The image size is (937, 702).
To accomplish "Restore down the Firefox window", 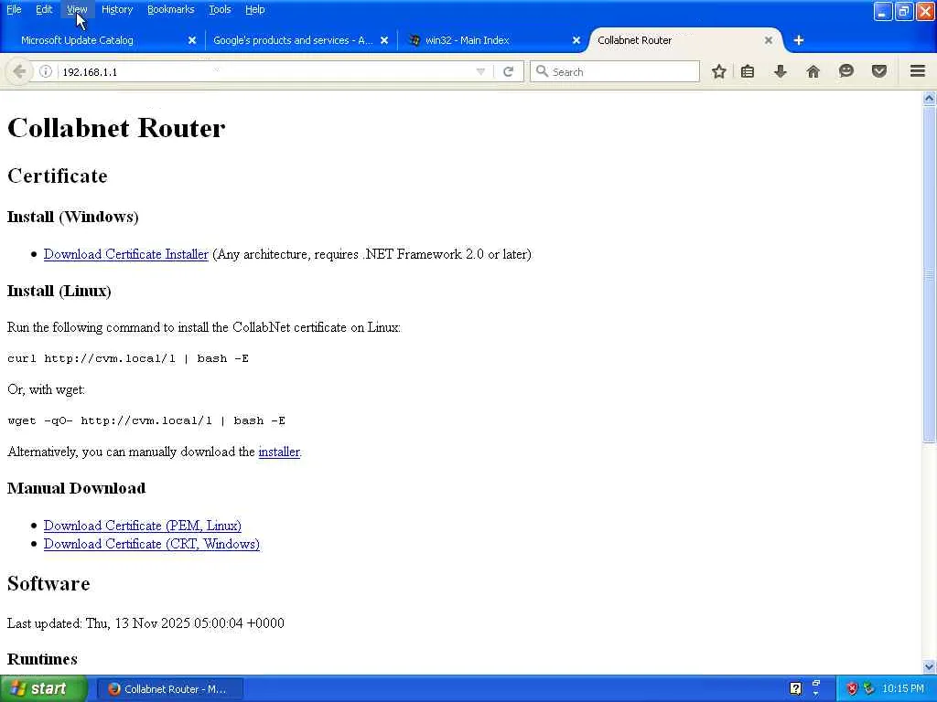I will tap(904, 11).
